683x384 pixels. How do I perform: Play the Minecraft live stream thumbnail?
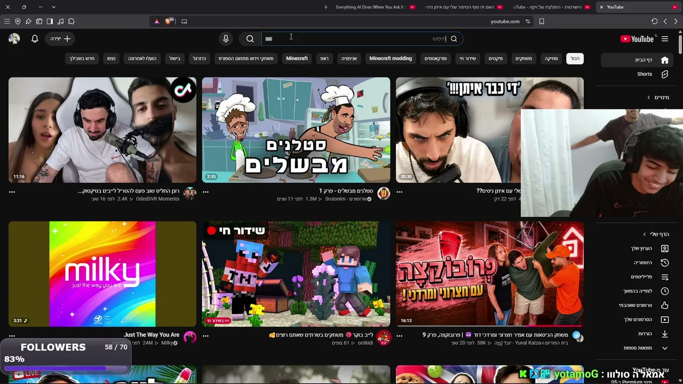[296, 274]
